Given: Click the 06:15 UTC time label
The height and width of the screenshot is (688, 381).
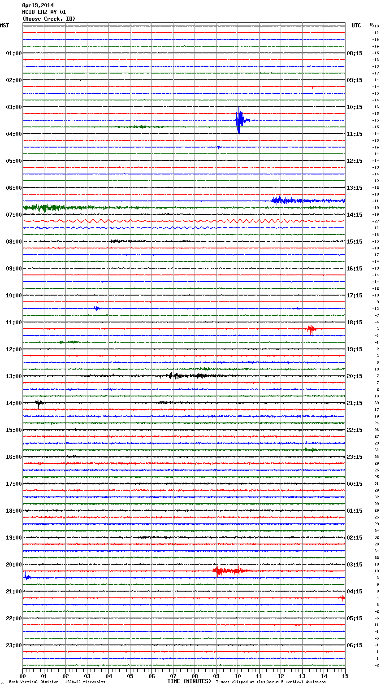Looking at the screenshot, I should (x=355, y=645).
